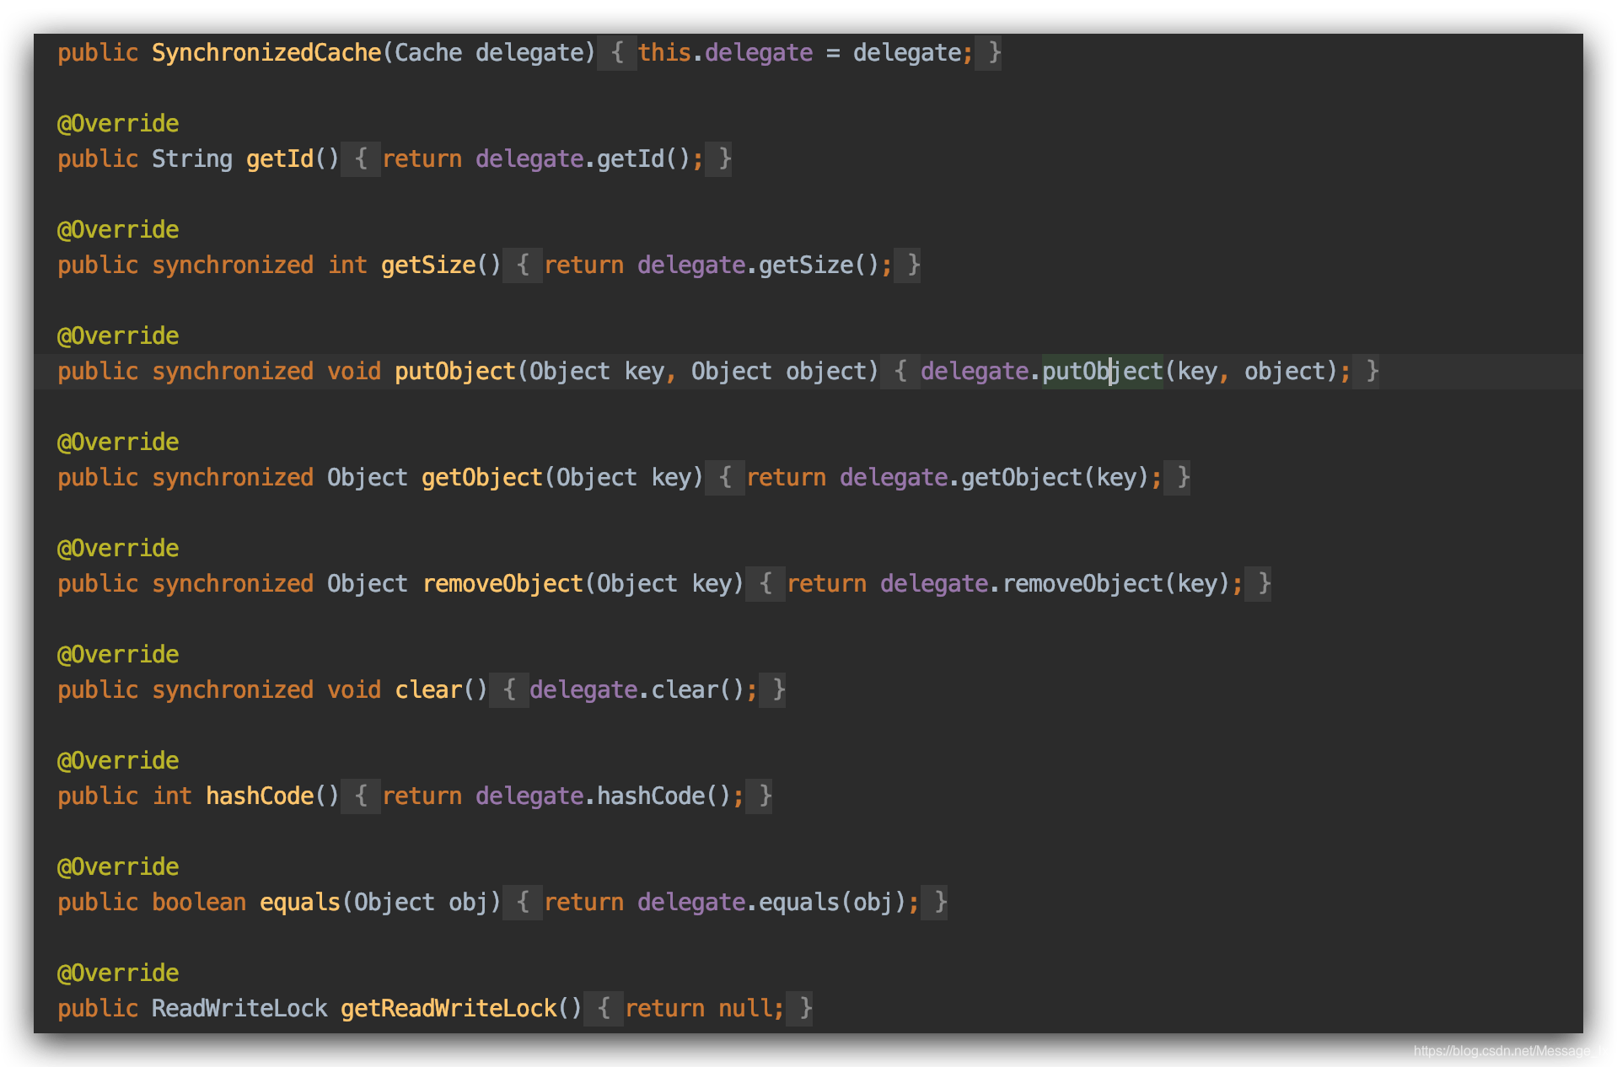Click the @Override annotation above removeObject
This screenshot has width=1617, height=1067.
(118, 549)
